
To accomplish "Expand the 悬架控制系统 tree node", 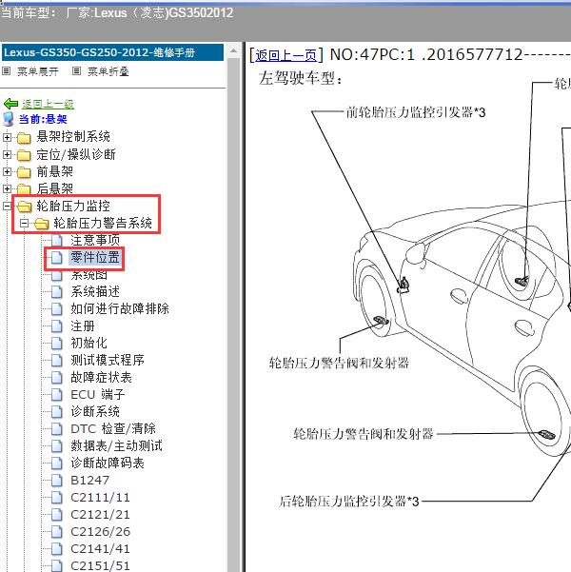I will tap(7, 137).
